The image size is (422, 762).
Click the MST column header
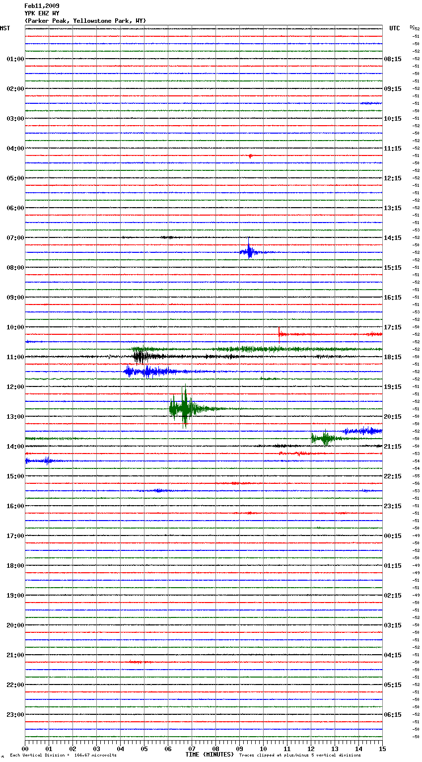(x=5, y=28)
